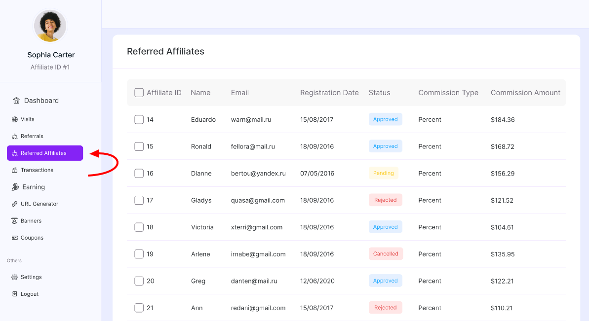Click the Transactions briefcase icon
589x321 pixels.
pyautogui.click(x=15, y=170)
